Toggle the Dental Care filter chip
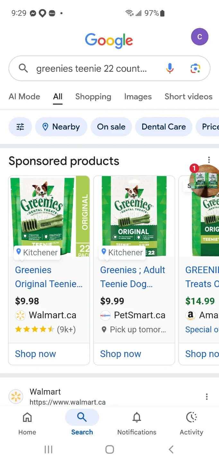Screen dimensions: 219x462 point(164,127)
